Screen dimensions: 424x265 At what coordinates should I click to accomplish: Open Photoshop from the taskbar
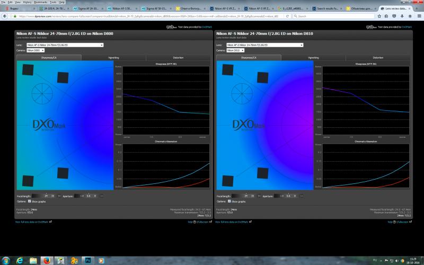pyautogui.click(x=87, y=260)
